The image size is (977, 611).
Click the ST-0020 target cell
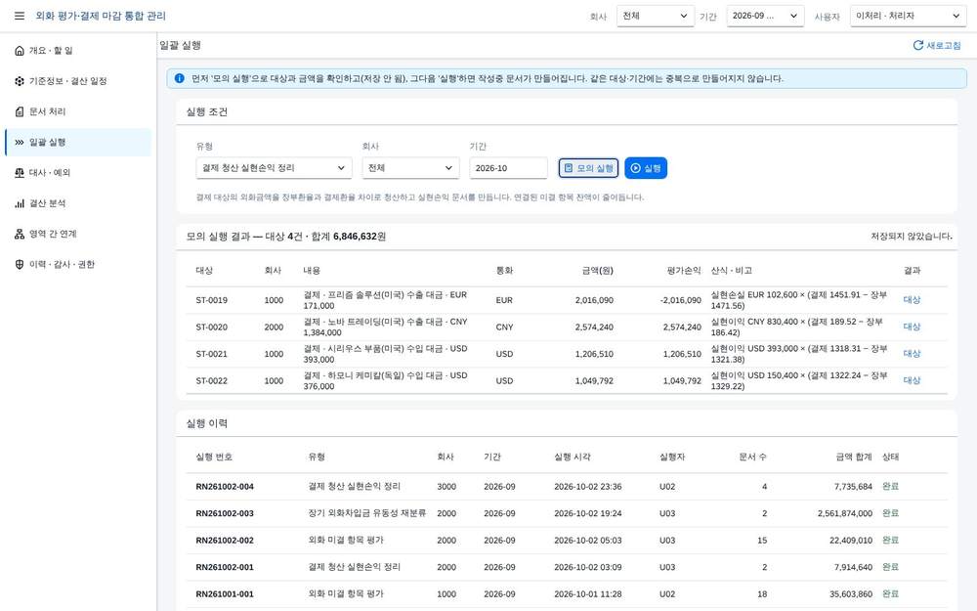coord(211,327)
